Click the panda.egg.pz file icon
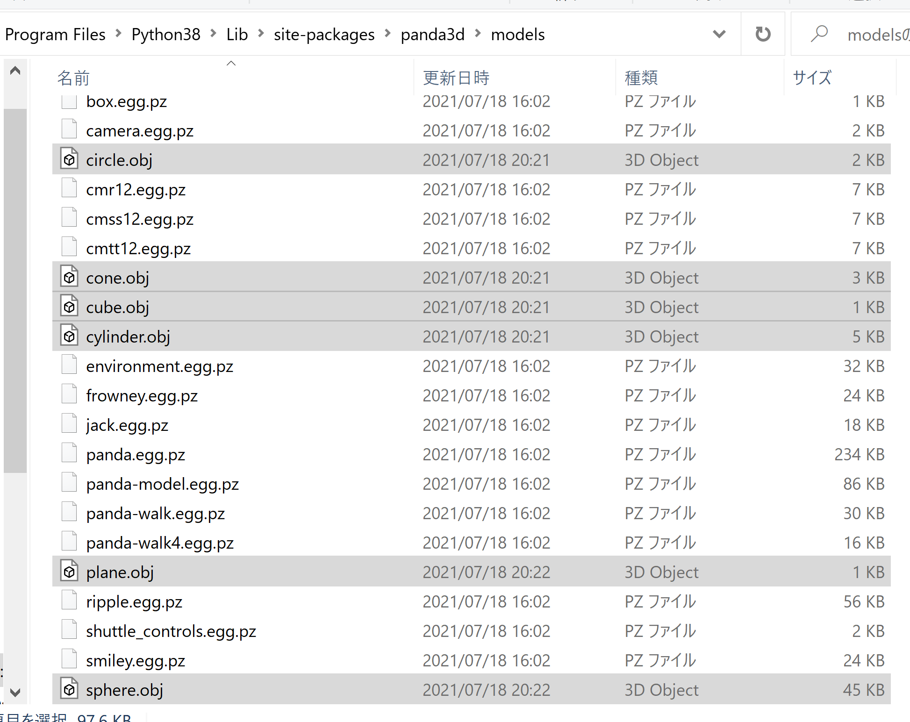 pyautogui.click(x=69, y=453)
